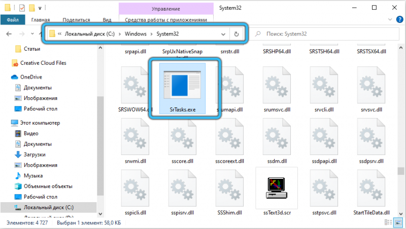Expand breadcrumb arrow after Windows
The width and height of the screenshot is (406, 229).
pyautogui.click(x=151, y=34)
